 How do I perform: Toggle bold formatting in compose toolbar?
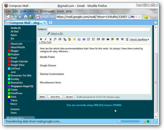[41, 39]
